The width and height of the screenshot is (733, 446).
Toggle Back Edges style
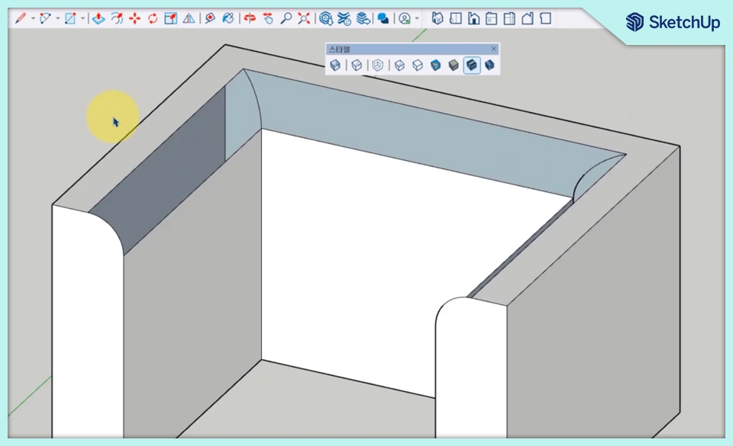click(x=357, y=65)
